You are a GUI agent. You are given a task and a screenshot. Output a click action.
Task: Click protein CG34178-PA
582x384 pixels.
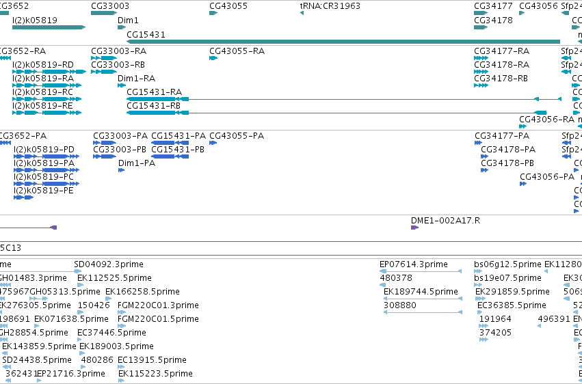click(508, 150)
